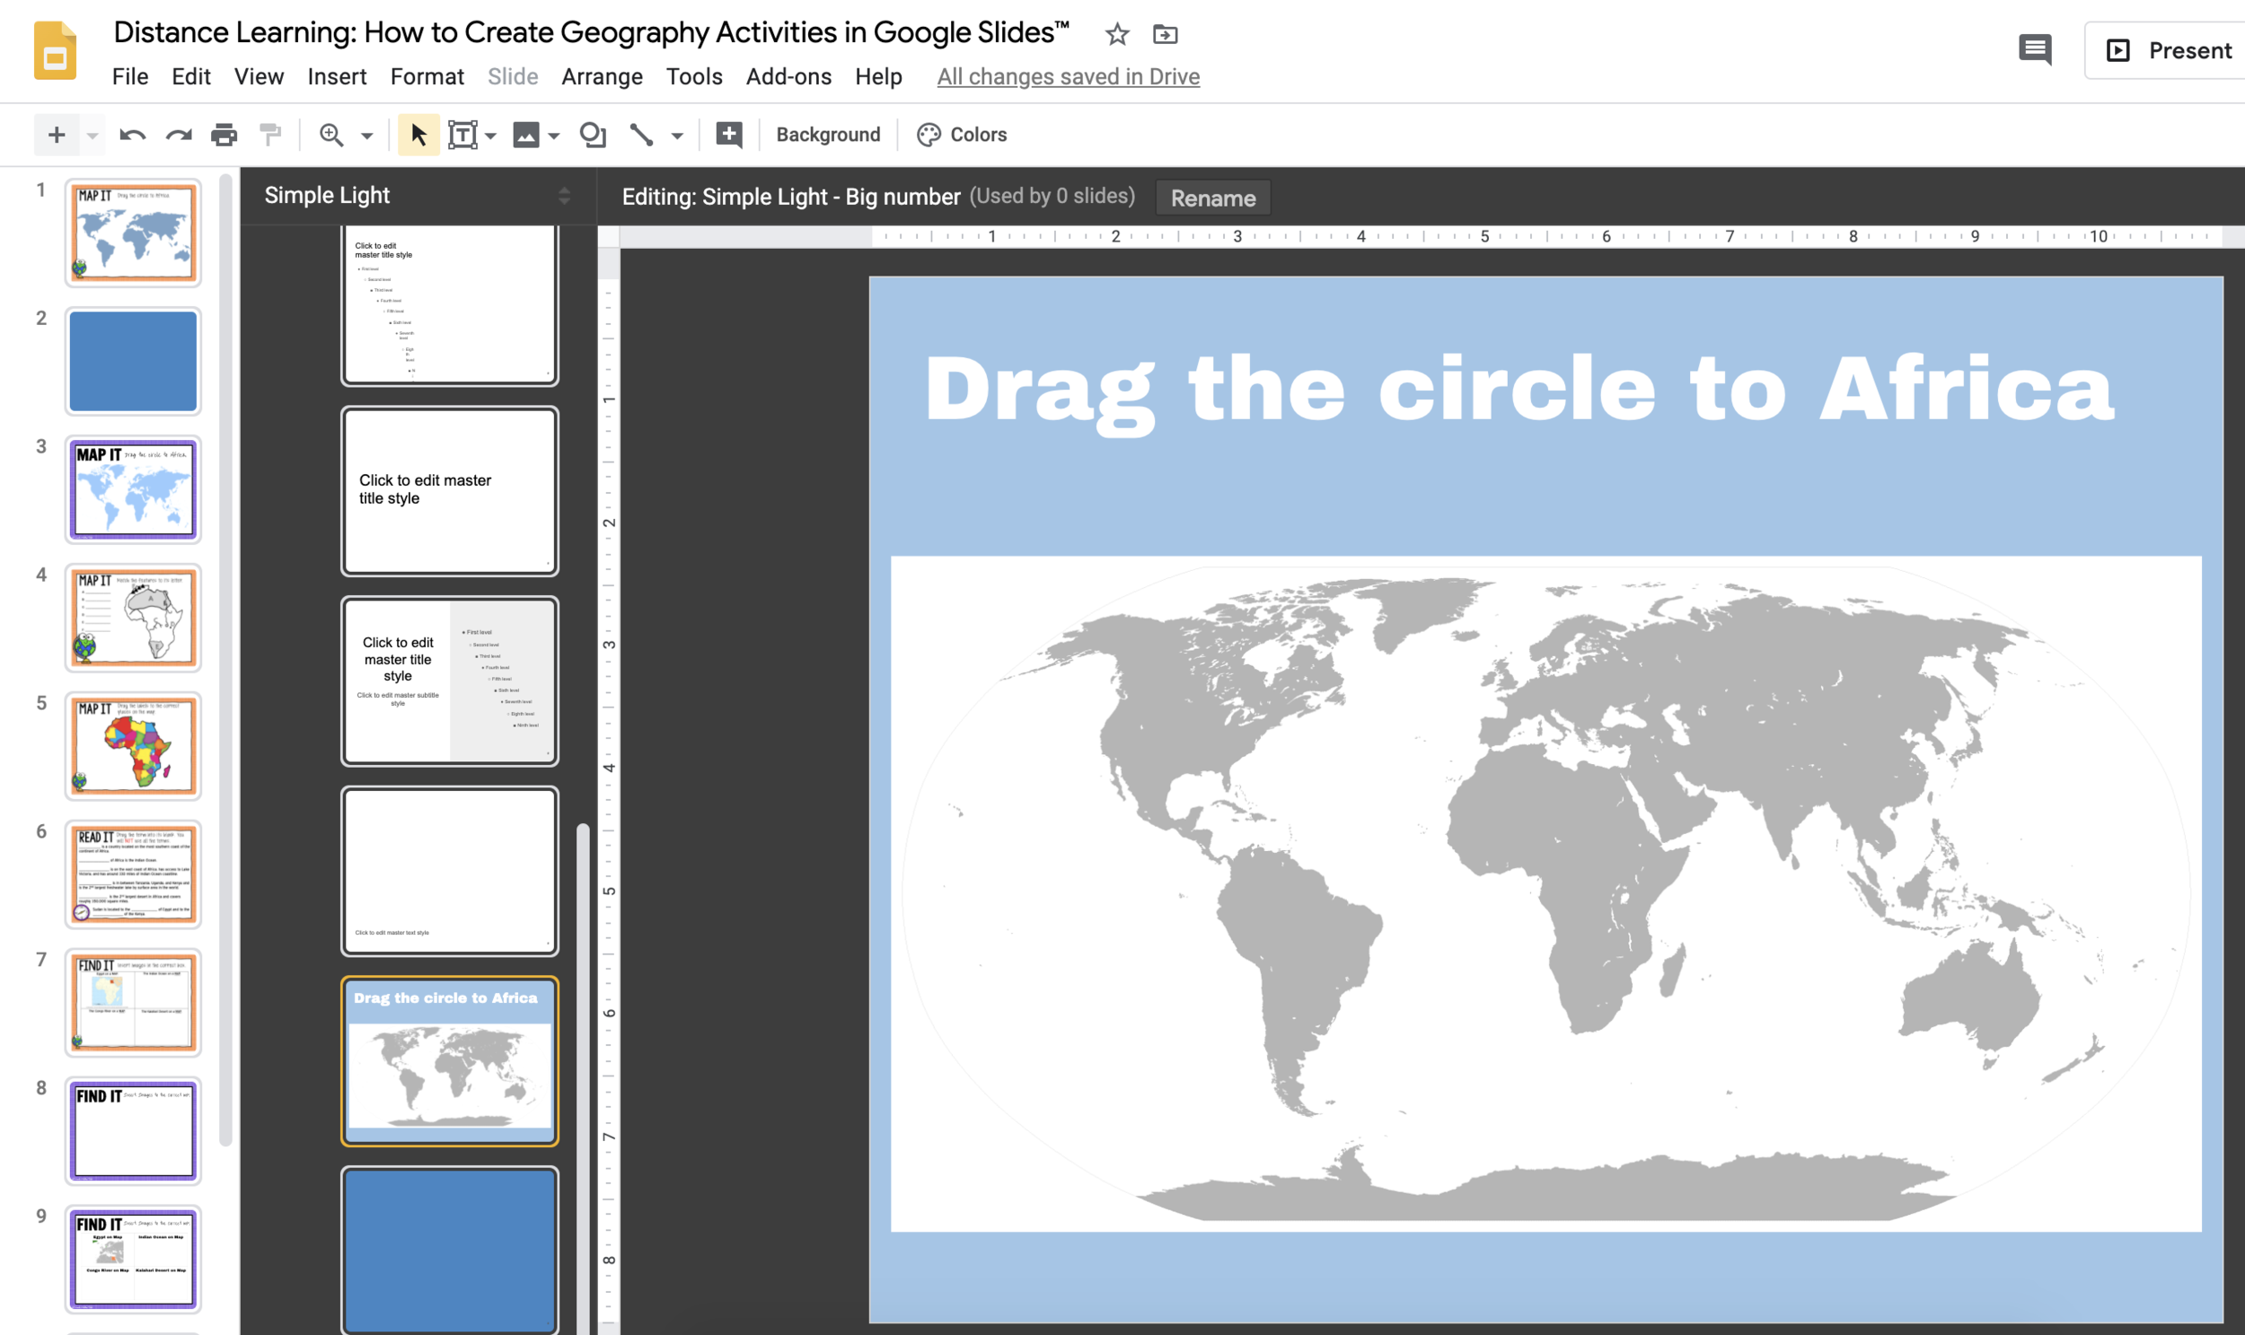Viewport: 2245px width, 1335px height.
Task: Click the Colors button
Action: coord(962,135)
